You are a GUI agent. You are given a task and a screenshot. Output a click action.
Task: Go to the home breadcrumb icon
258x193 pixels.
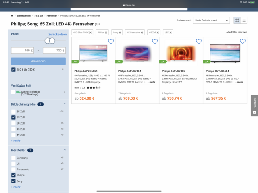click(x=12, y=16)
